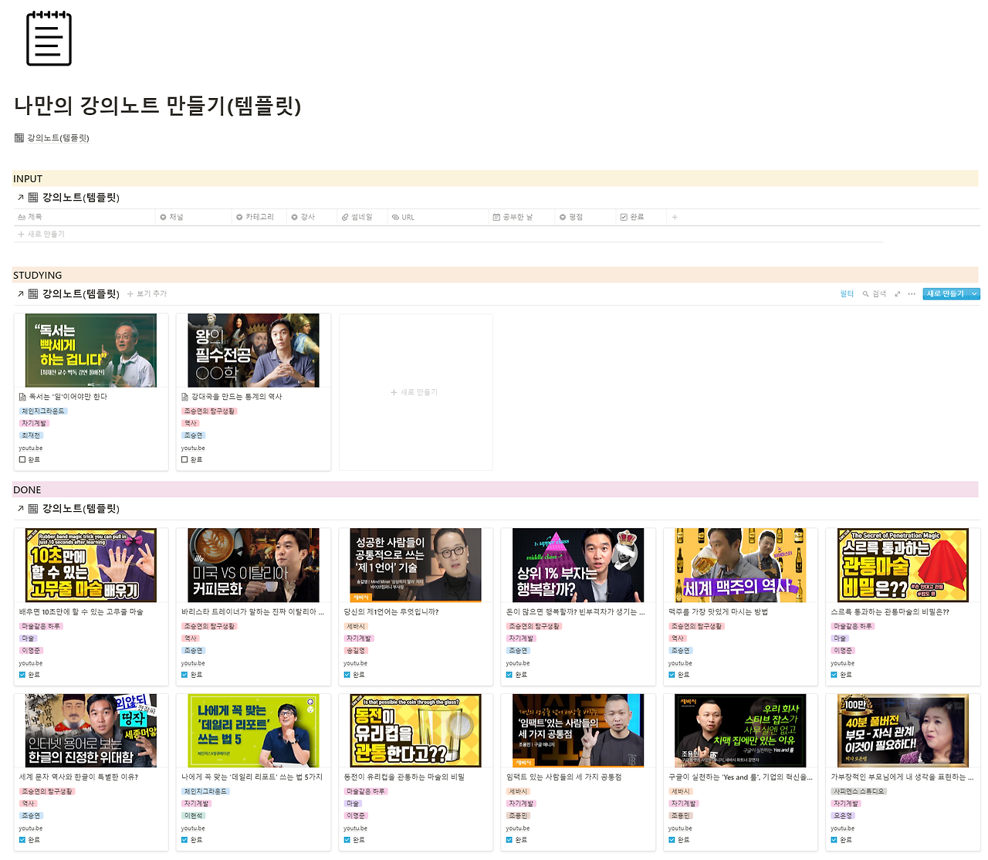Image resolution: width=988 pixels, height=860 pixels.
Task: Expand the arrow next to blue 새로 만들기
Action: click(x=975, y=294)
